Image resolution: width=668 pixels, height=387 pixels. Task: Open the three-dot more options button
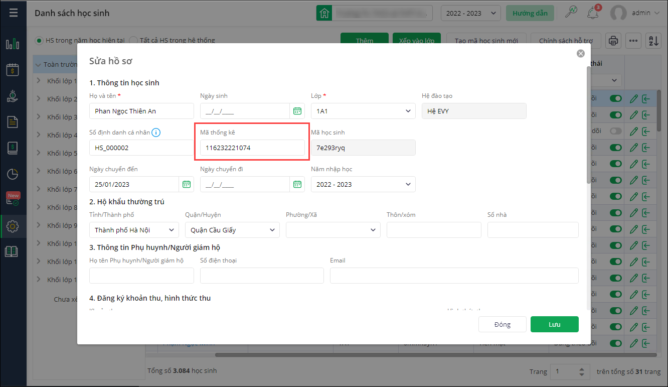point(633,41)
